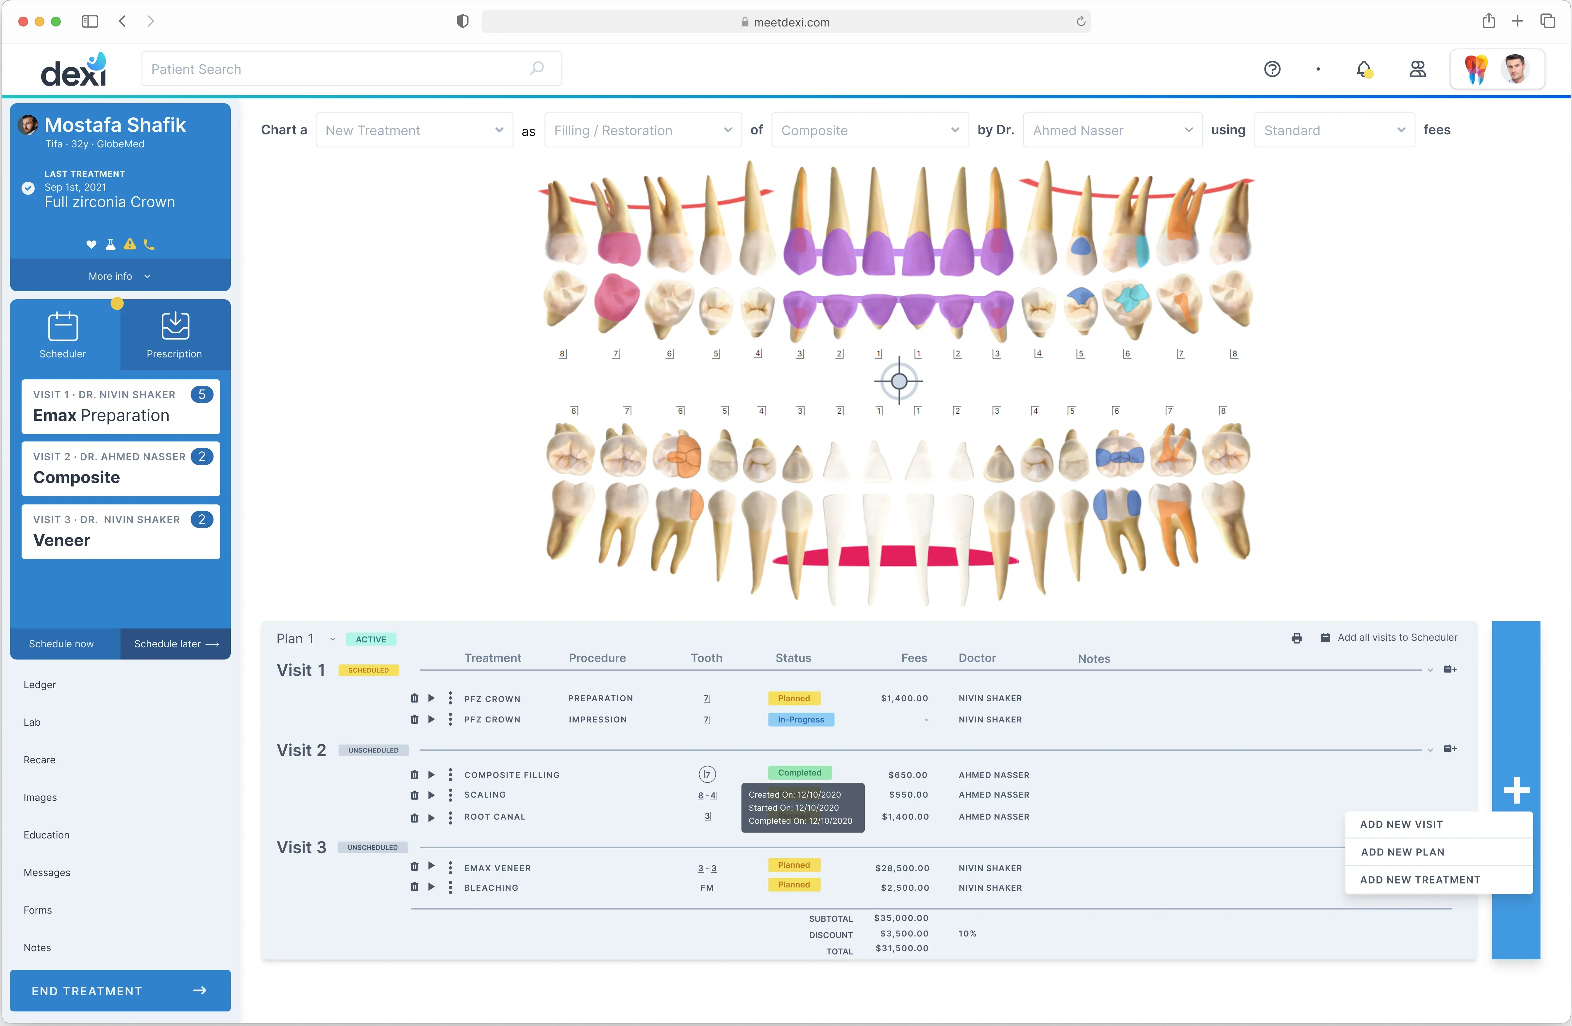Switch to the Ledger section
Screen dimensions: 1572x1026
coord(40,685)
